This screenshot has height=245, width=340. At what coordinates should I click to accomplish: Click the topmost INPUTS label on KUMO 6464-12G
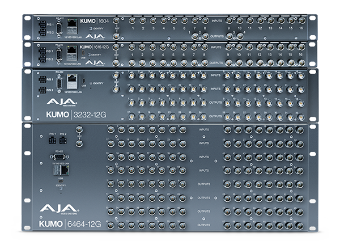tap(204, 130)
